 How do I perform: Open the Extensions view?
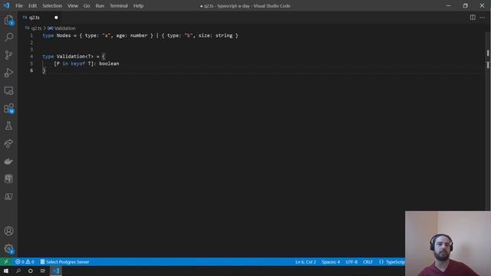[x=8, y=109]
